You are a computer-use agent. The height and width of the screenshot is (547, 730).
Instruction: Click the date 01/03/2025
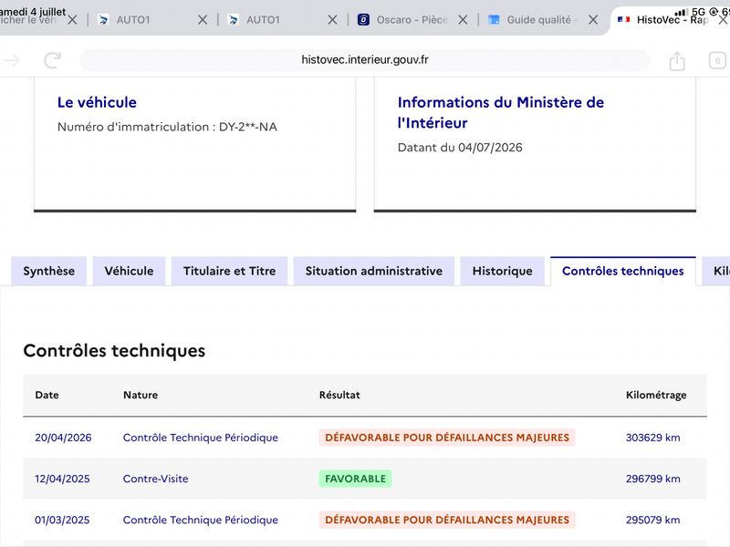click(62, 520)
